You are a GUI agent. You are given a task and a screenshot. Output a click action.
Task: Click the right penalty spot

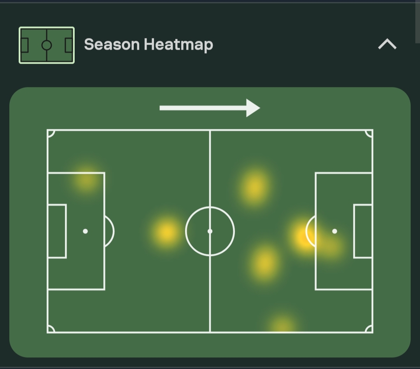click(334, 231)
